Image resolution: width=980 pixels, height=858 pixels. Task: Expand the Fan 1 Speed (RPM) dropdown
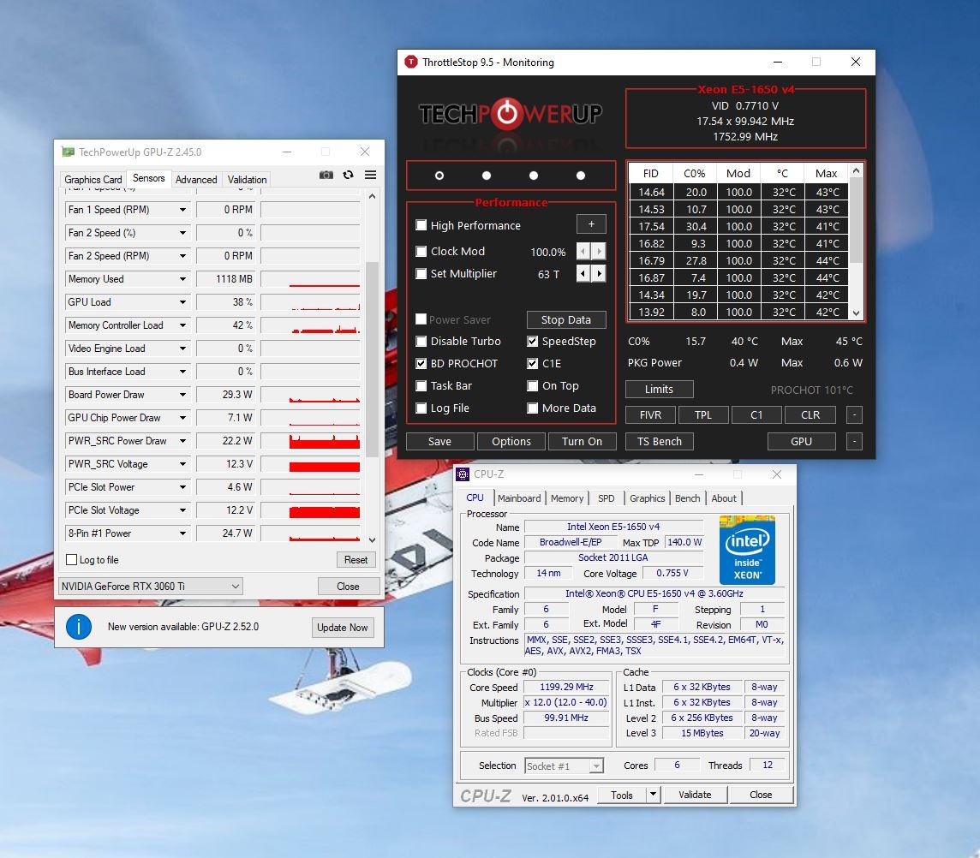click(182, 210)
